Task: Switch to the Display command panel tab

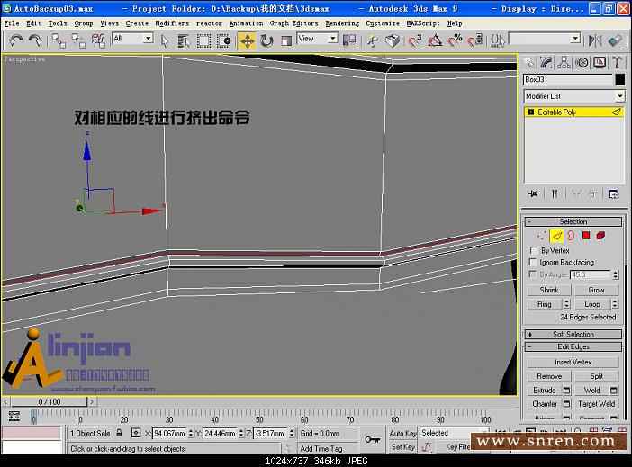Action: [600, 63]
